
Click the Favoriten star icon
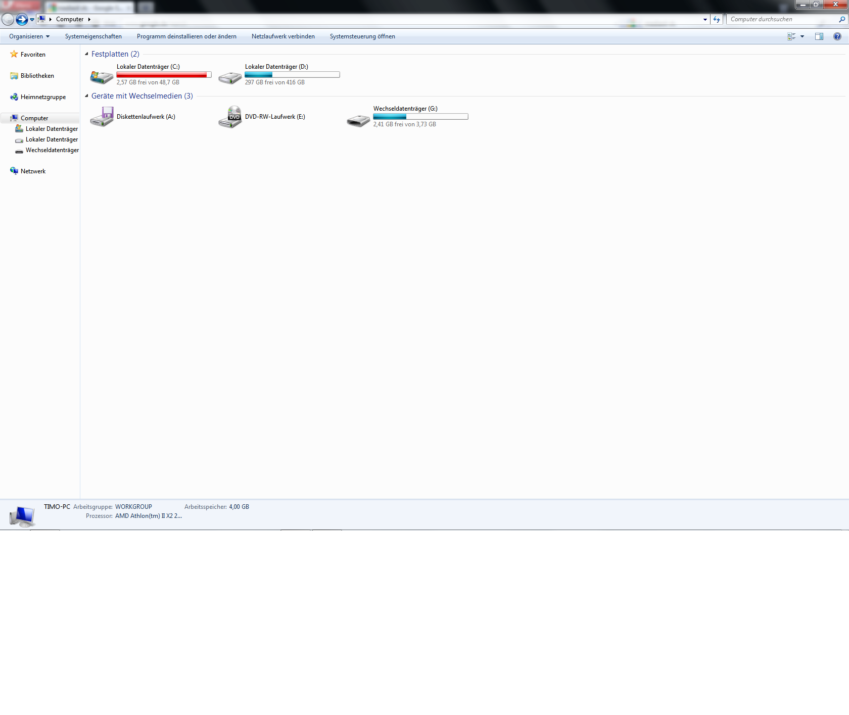14,54
